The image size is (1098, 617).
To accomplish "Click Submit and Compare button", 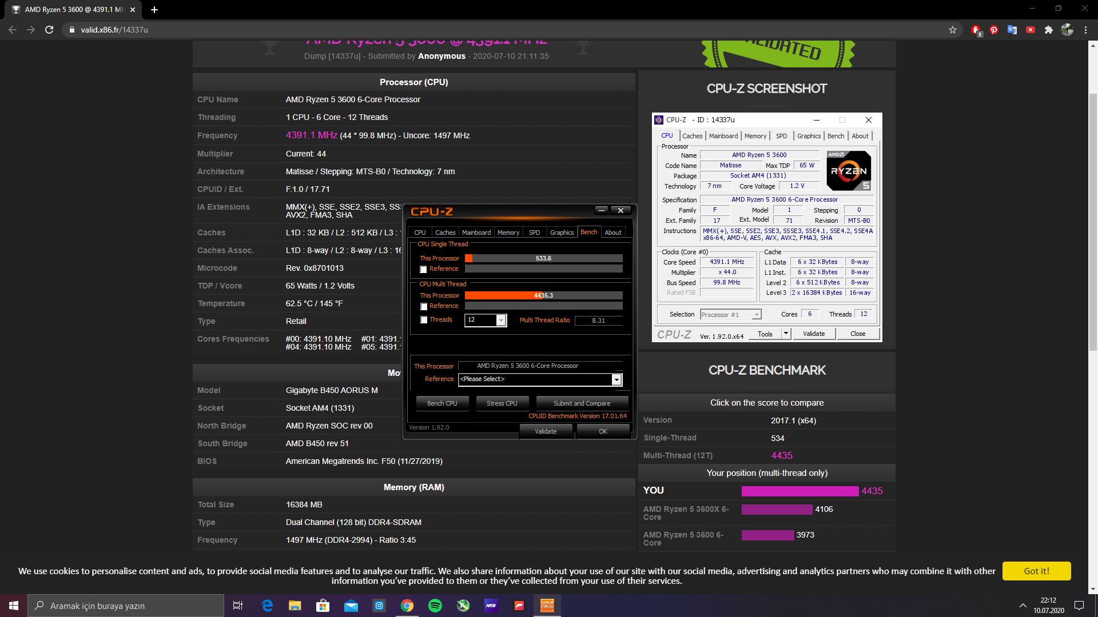I will 582,403.
